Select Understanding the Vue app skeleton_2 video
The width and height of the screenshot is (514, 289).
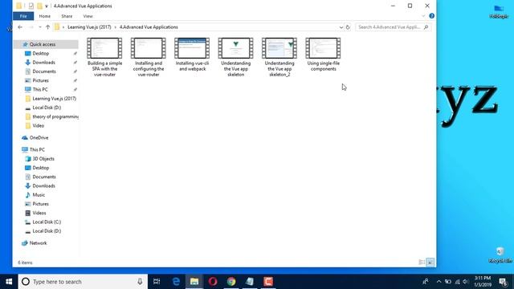point(279,57)
